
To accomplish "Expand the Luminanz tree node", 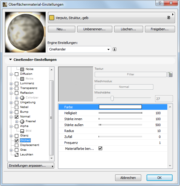I will (x=11, y=84).
